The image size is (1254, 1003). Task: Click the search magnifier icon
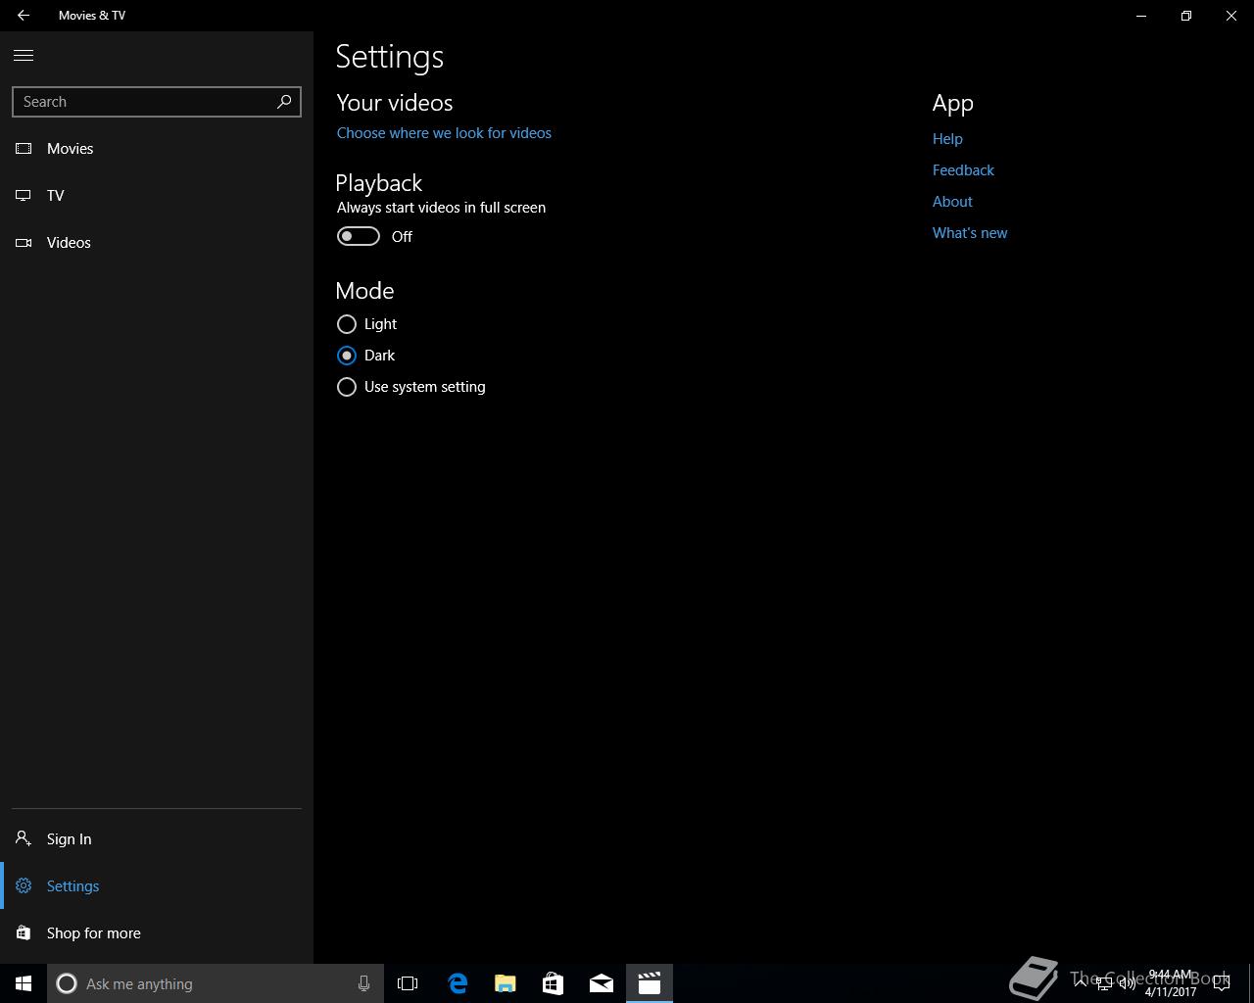(x=284, y=101)
